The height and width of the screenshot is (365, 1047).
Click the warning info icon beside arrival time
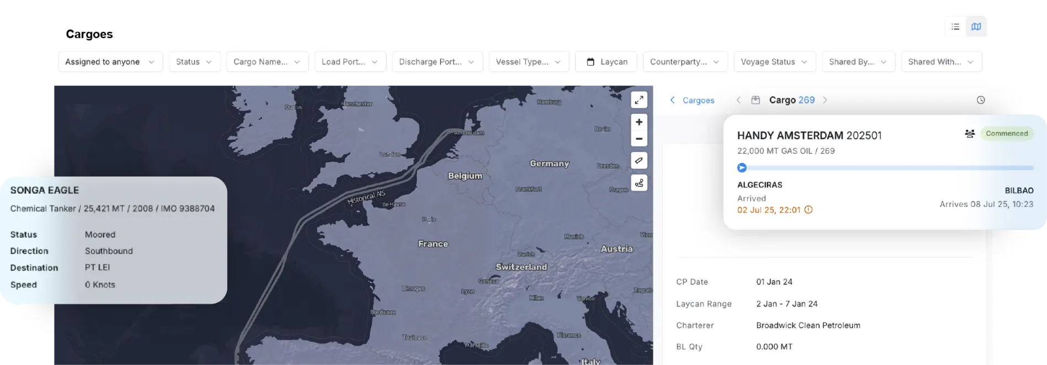808,210
